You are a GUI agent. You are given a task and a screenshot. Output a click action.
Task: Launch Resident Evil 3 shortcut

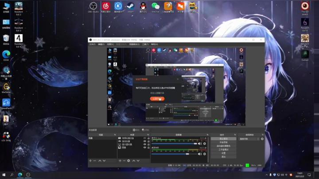(19, 25)
